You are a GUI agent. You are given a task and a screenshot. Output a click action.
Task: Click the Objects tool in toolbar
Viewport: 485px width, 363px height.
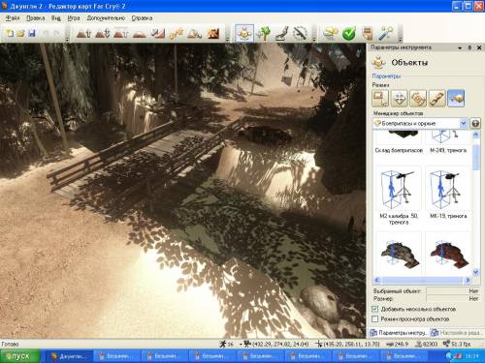(x=244, y=33)
